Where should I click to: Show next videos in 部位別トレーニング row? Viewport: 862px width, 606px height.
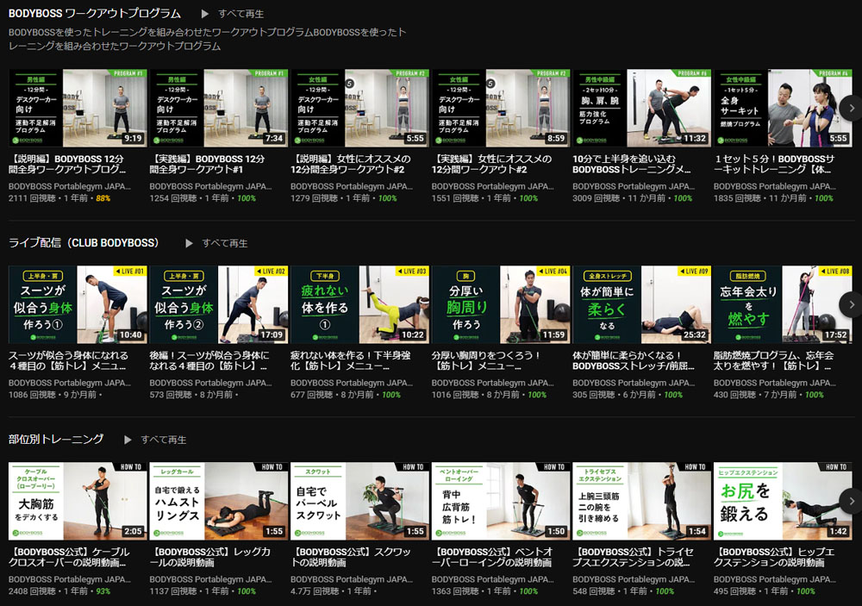pyautogui.click(x=851, y=501)
